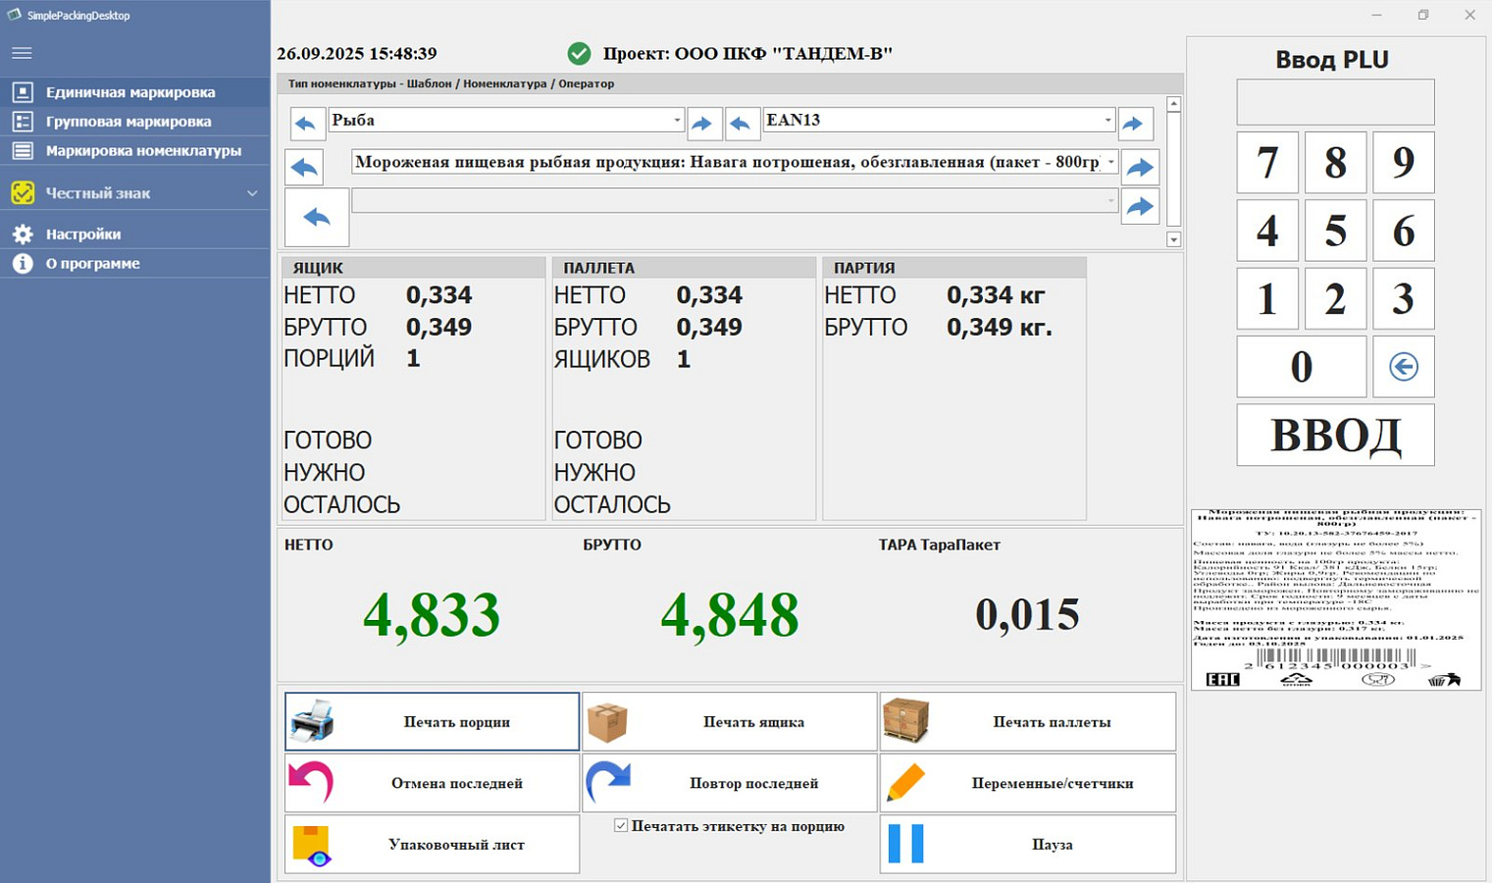Click the large back arrow button below nomenclature
The width and height of the screenshot is (1492, 883).
(x=317, y=218)
